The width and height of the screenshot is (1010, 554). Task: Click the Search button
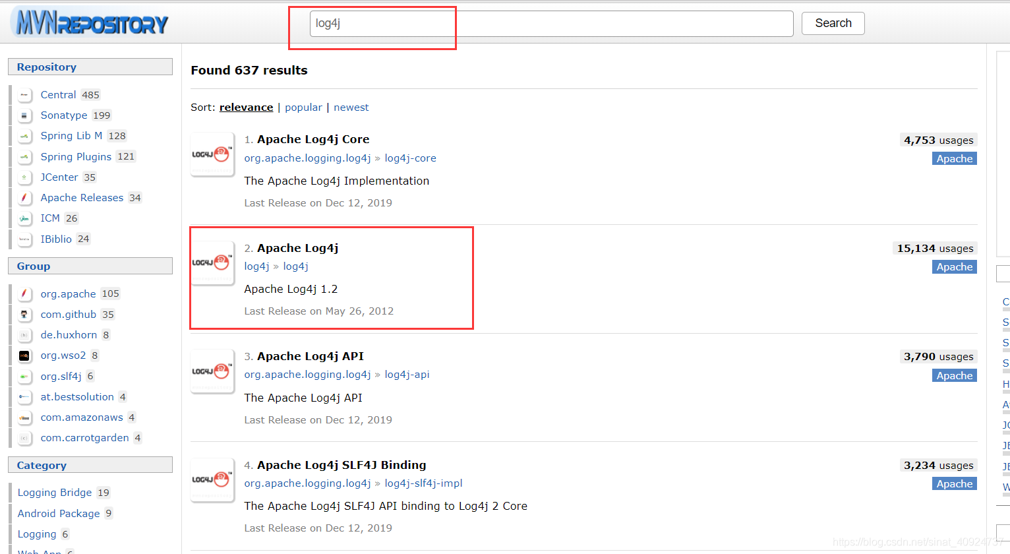[833, 23]
